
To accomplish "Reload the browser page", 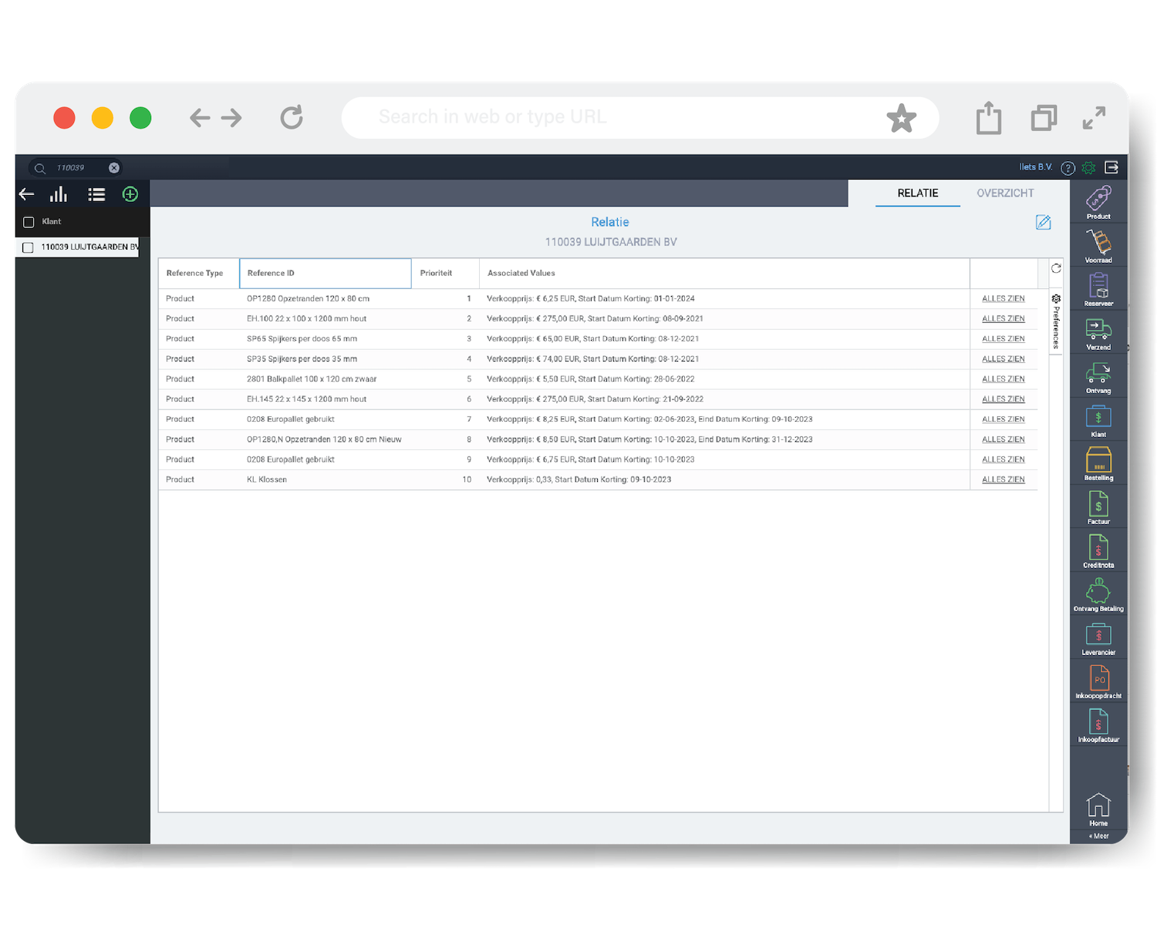I will 292,117.
